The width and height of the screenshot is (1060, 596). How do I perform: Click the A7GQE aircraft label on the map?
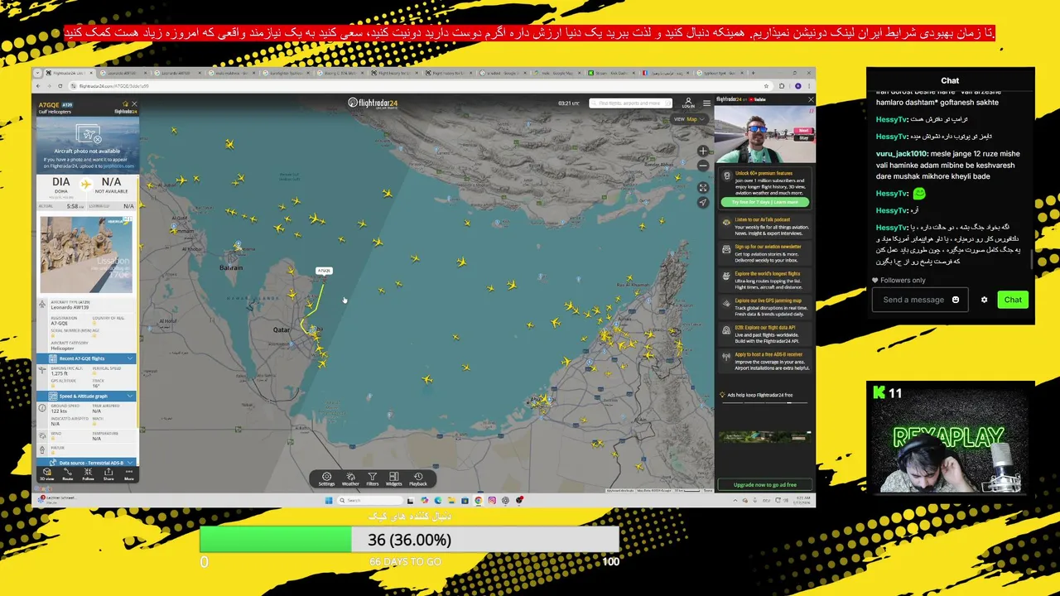pos(324,271)
